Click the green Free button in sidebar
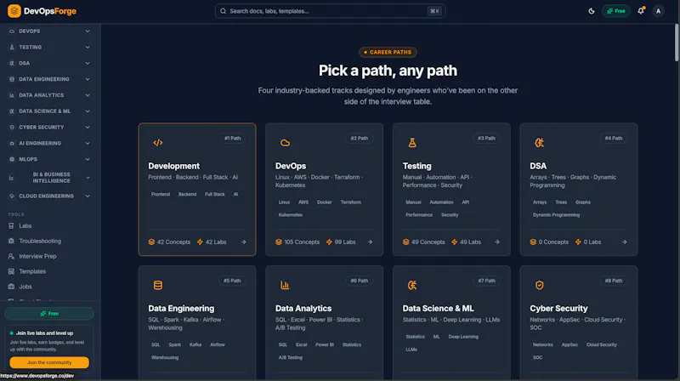The height and width of the screenshot is (381, 680). tap(49, 313)
